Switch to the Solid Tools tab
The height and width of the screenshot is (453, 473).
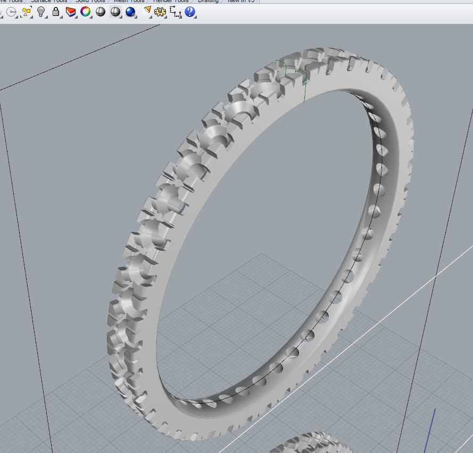click(x=90, y=1)
